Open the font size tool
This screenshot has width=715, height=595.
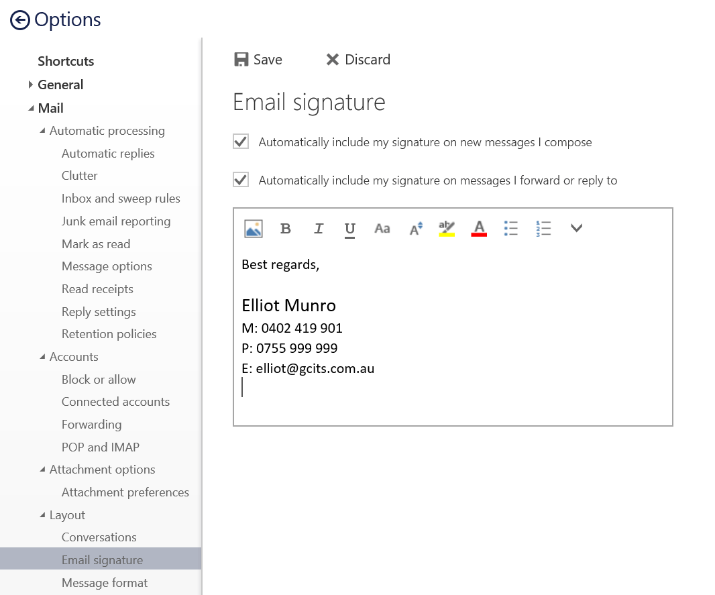[416, 229]
